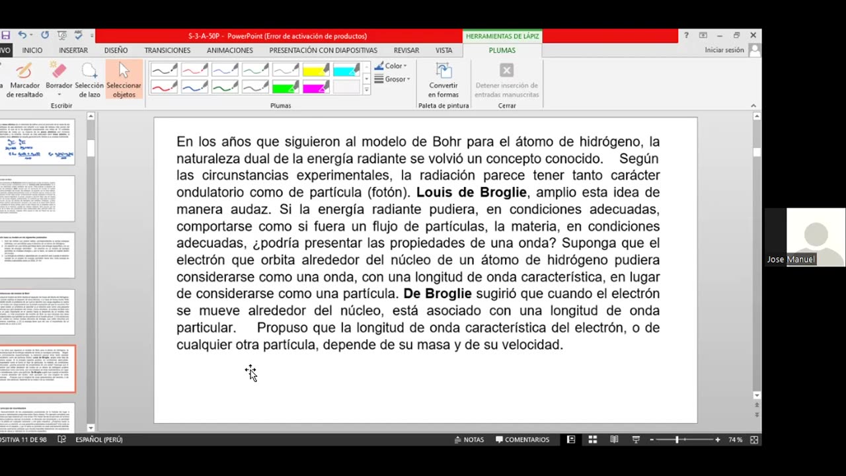Pick the black pen in the top row
The width and height of the screenshot is (846, 476).
164,69
